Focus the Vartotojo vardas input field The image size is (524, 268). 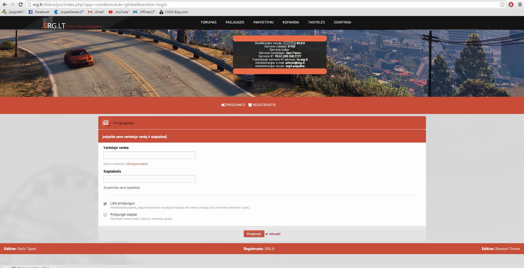coord(149,155)
